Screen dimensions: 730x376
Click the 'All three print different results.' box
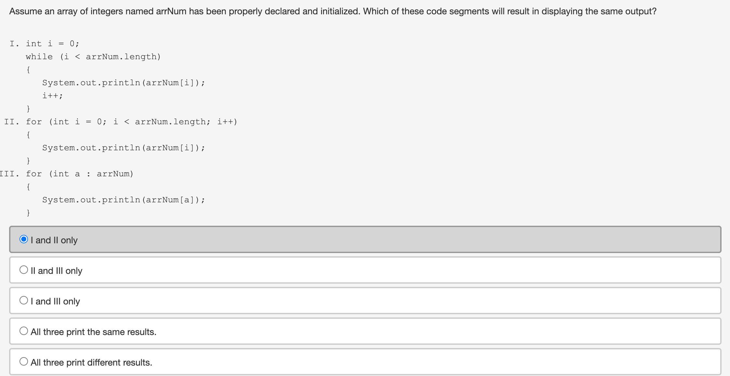[x=365, y=362]
